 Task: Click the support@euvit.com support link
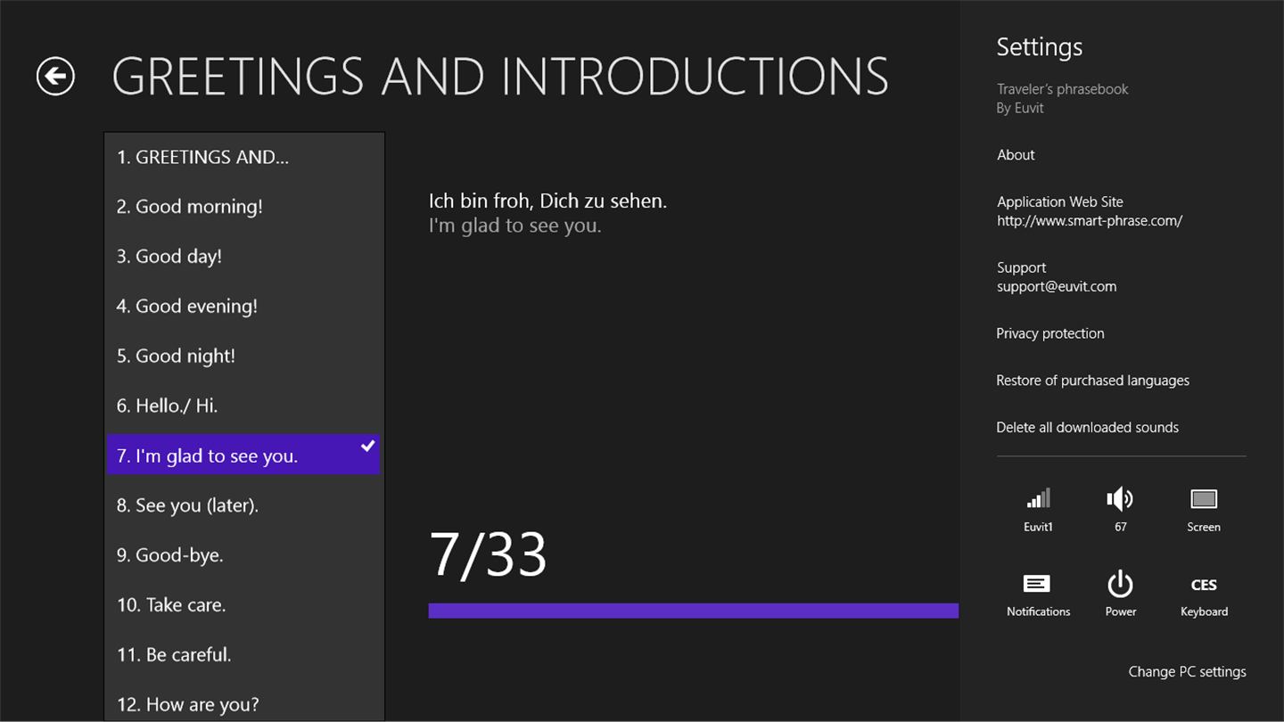click(x=1057, y=287)
